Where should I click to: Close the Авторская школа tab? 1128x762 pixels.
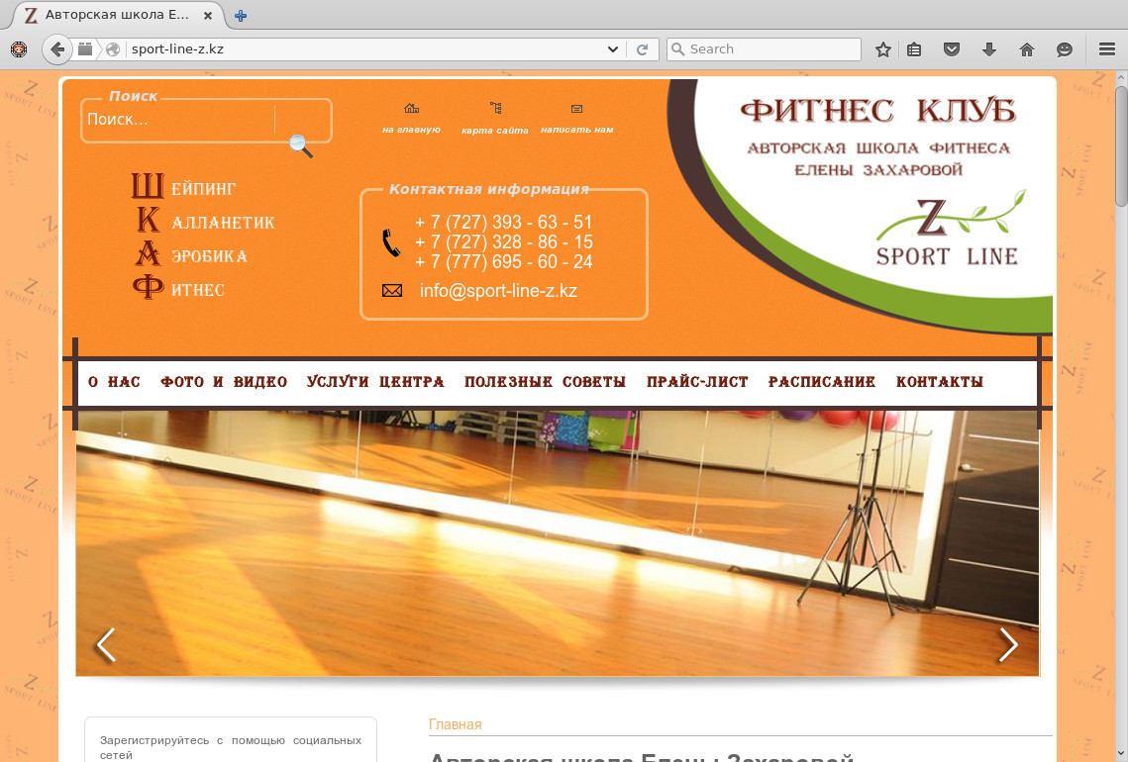[x=207, y=15]
